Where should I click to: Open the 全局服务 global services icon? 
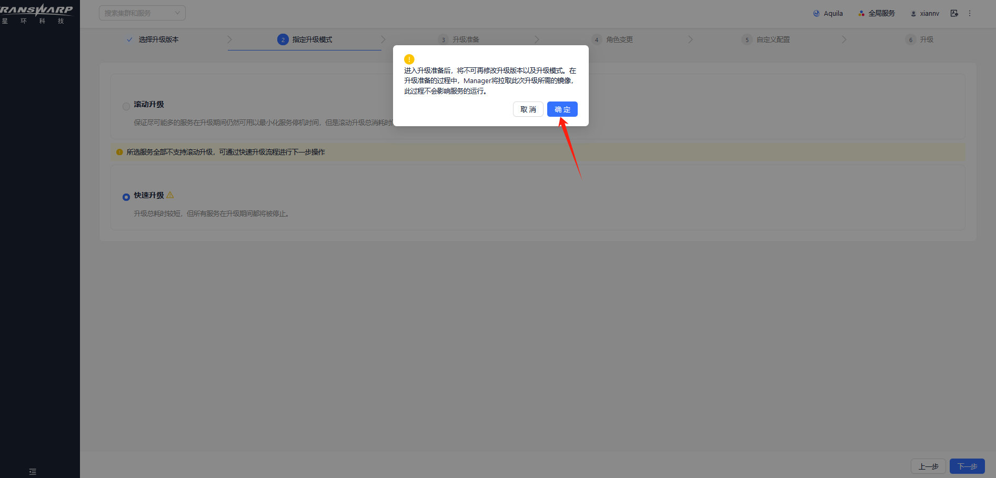861,14
